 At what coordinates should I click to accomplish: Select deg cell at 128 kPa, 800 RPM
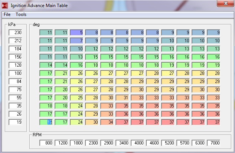(46, 65)
